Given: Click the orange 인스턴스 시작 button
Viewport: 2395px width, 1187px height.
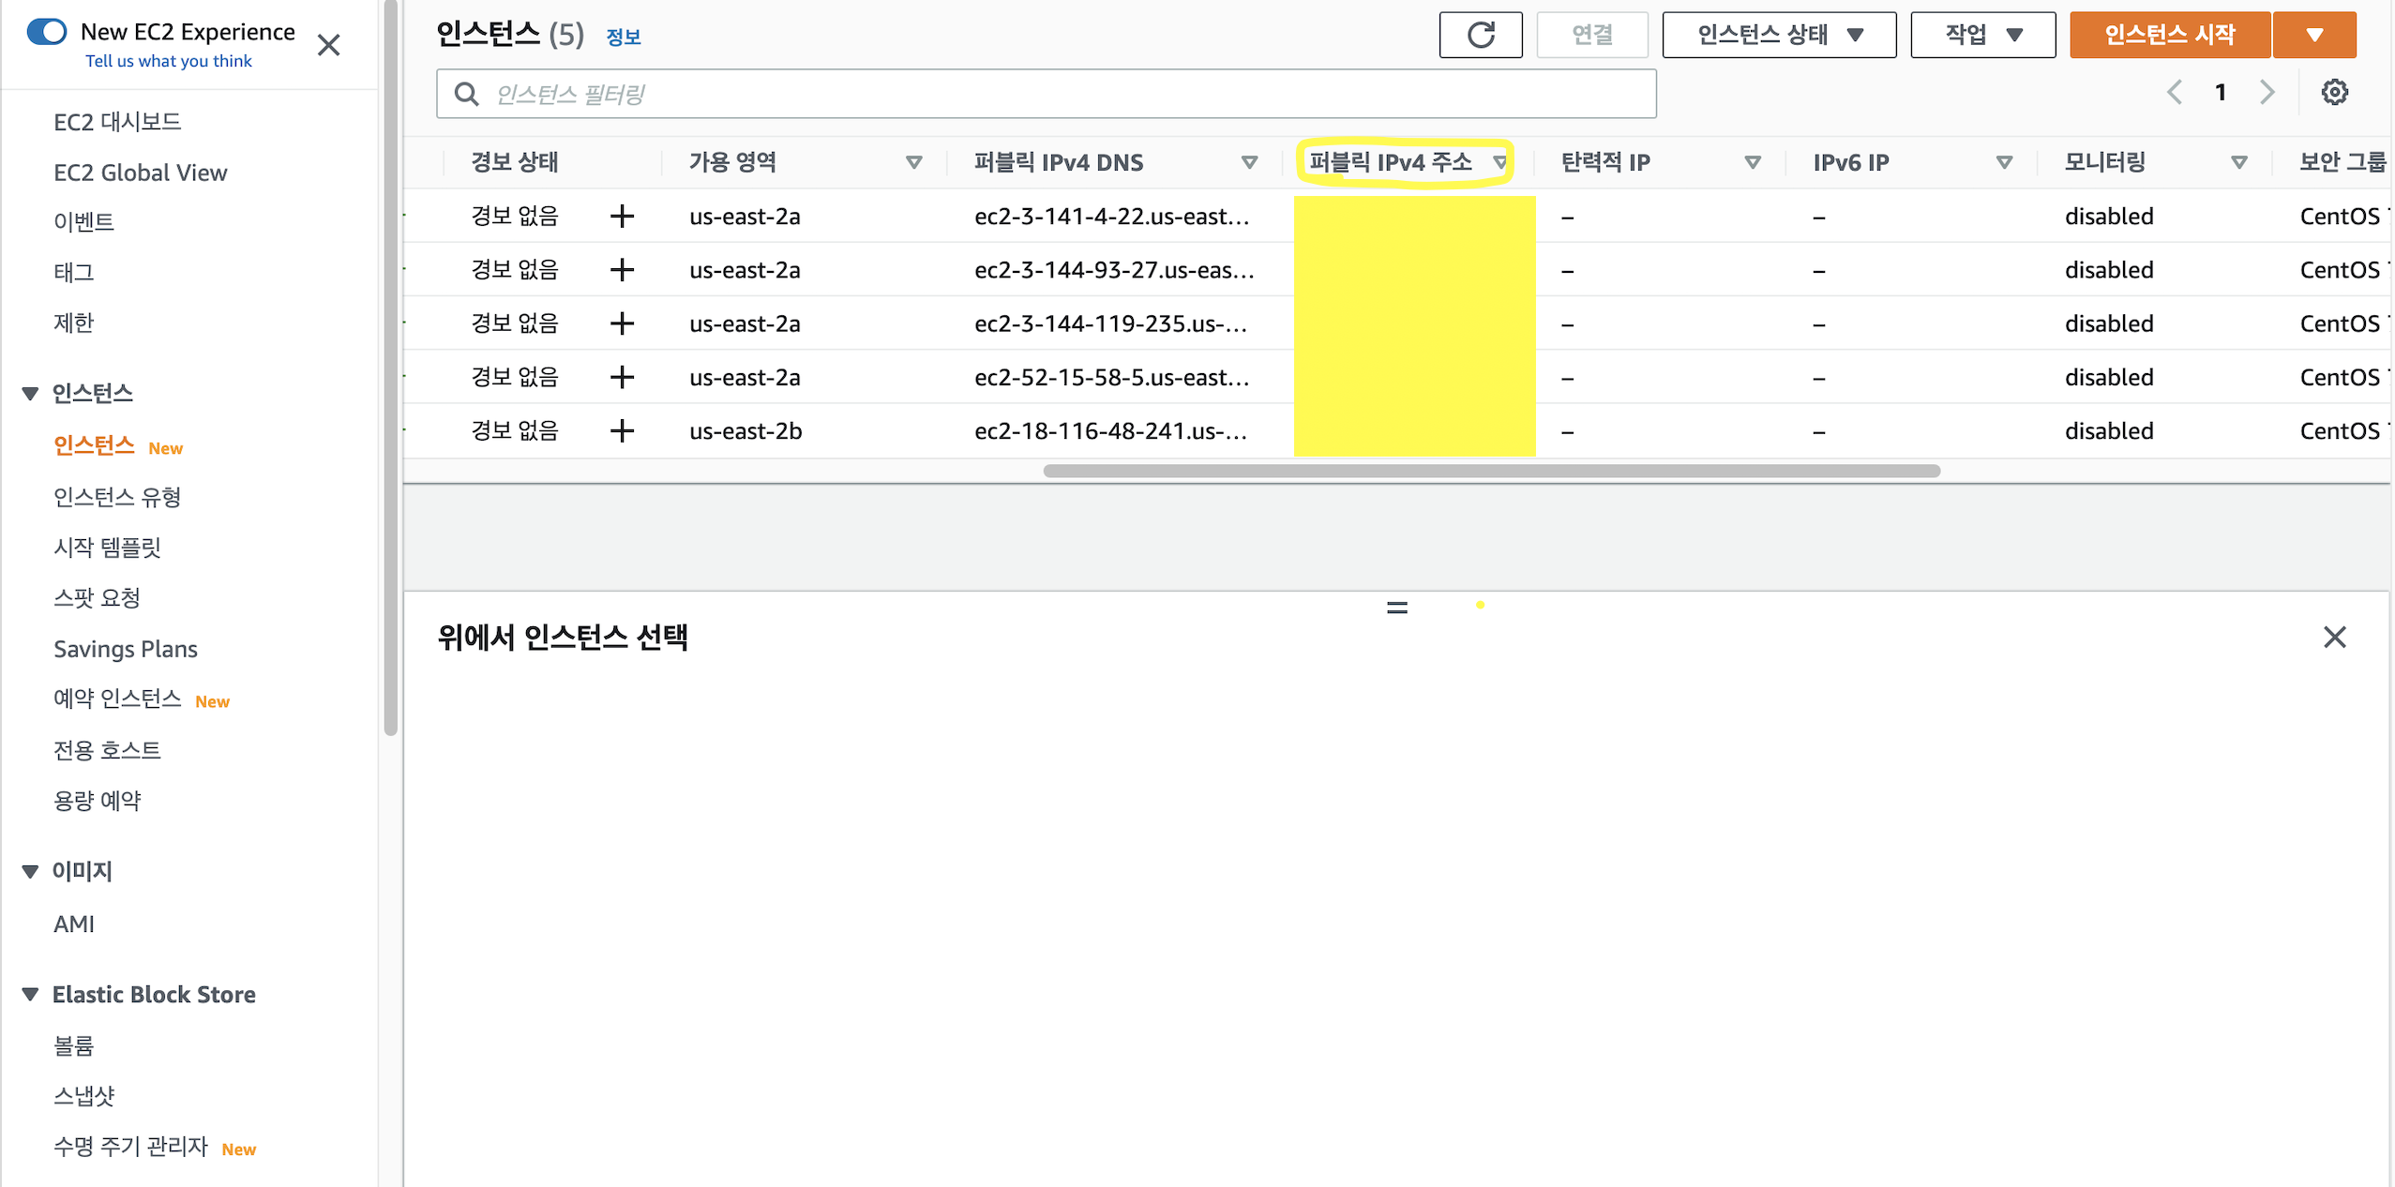Looking at the screenshot, I should pos(2169,36).
